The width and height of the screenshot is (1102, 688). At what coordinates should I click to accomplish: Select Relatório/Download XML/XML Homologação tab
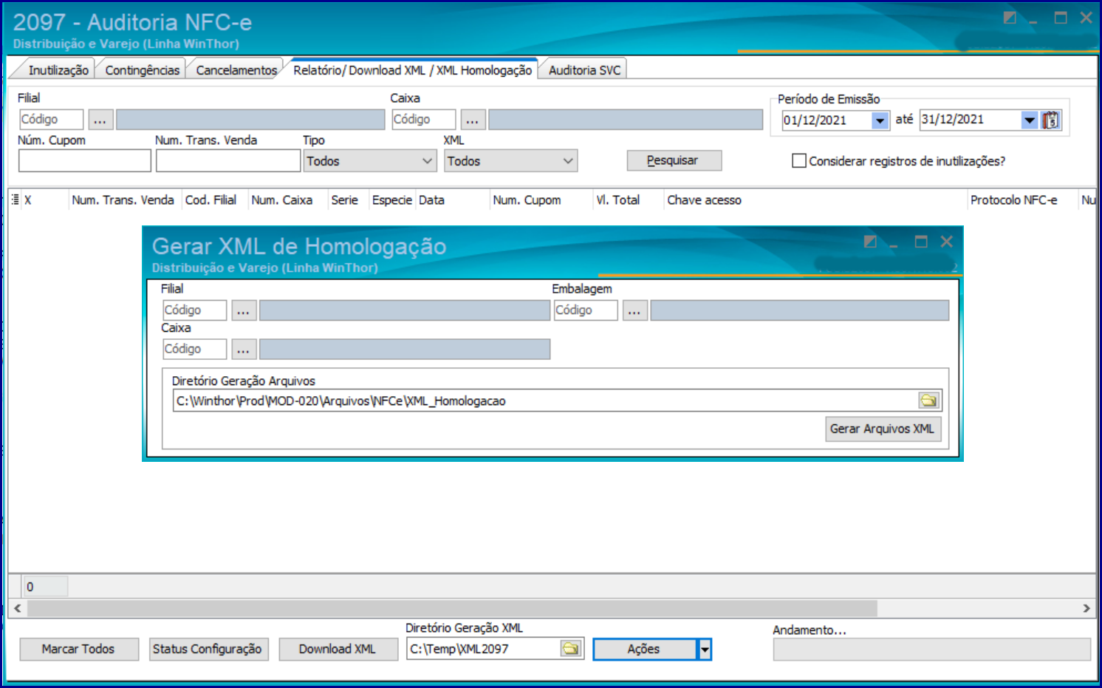413,70
